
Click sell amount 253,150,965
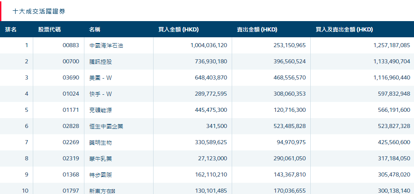pyautogui.click(x=290, y=45)
